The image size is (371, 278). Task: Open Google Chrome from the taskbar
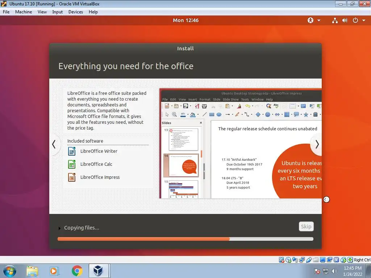(x=77, y=271)
